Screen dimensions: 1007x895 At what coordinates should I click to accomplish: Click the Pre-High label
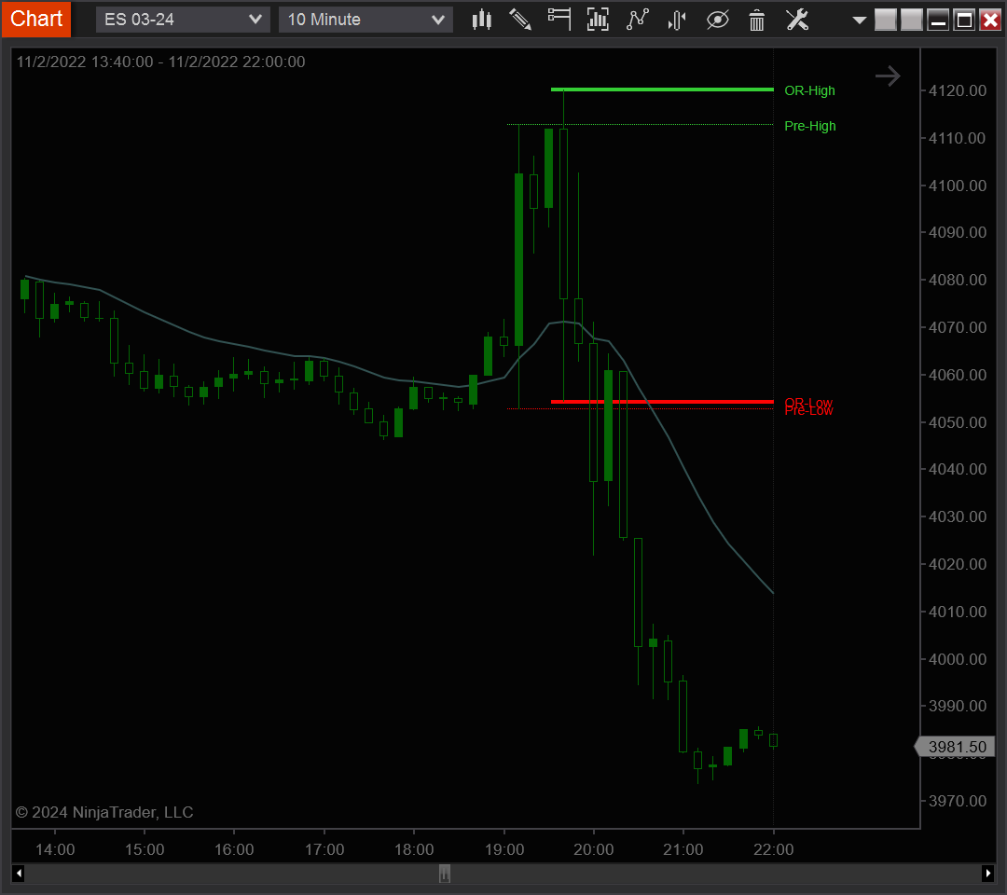[810, 126]
